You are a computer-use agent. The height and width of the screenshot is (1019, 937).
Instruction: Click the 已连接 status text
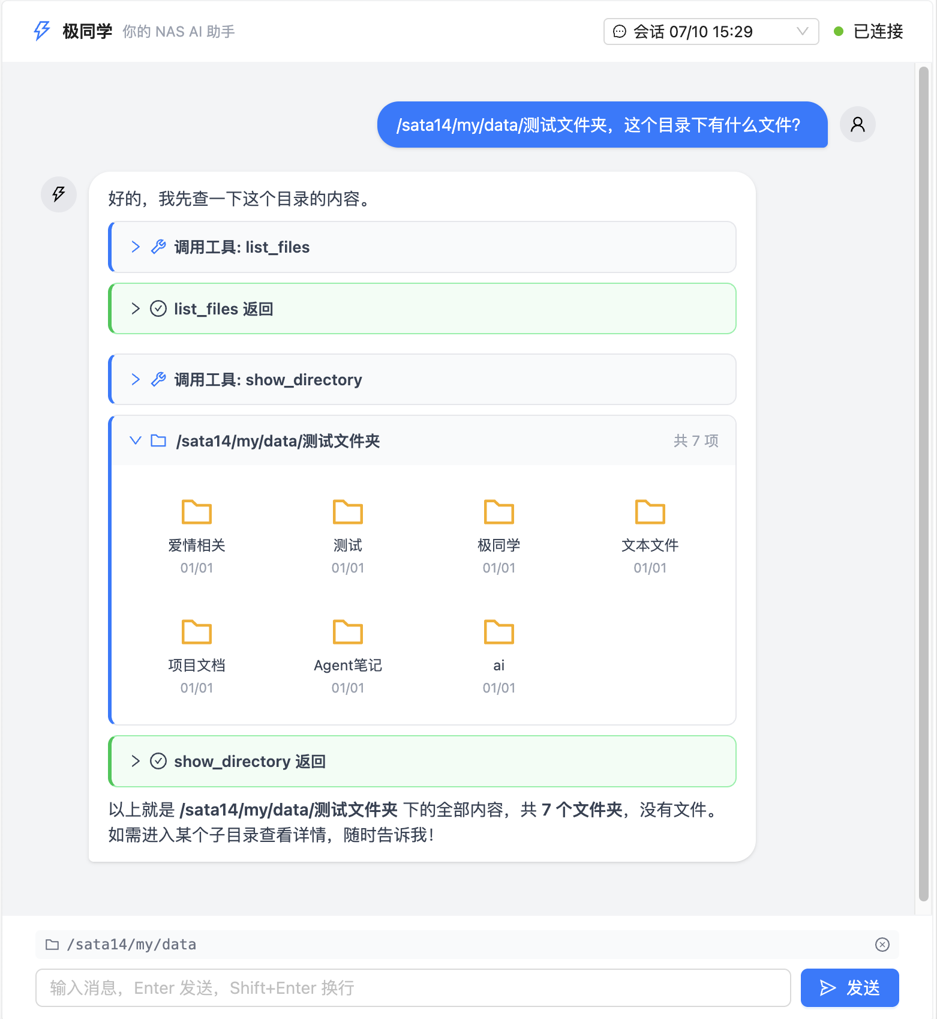coord(878,31)
